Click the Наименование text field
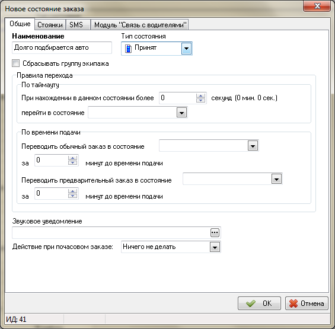Screen dimensions: 335x329 (x=62, y=47)
